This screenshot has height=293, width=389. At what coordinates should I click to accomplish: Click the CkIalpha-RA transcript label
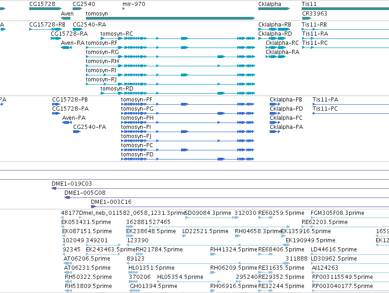click(282, 52)
